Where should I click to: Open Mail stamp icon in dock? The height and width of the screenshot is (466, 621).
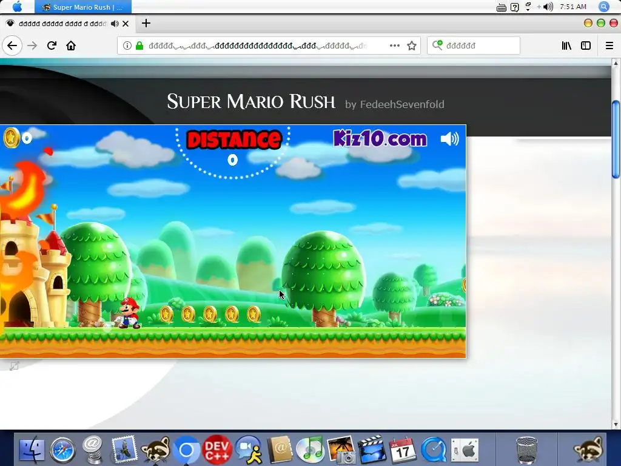(x=124, y=450)
